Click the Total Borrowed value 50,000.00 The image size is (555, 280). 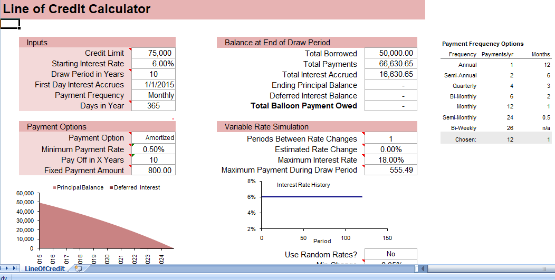[391, 53]
